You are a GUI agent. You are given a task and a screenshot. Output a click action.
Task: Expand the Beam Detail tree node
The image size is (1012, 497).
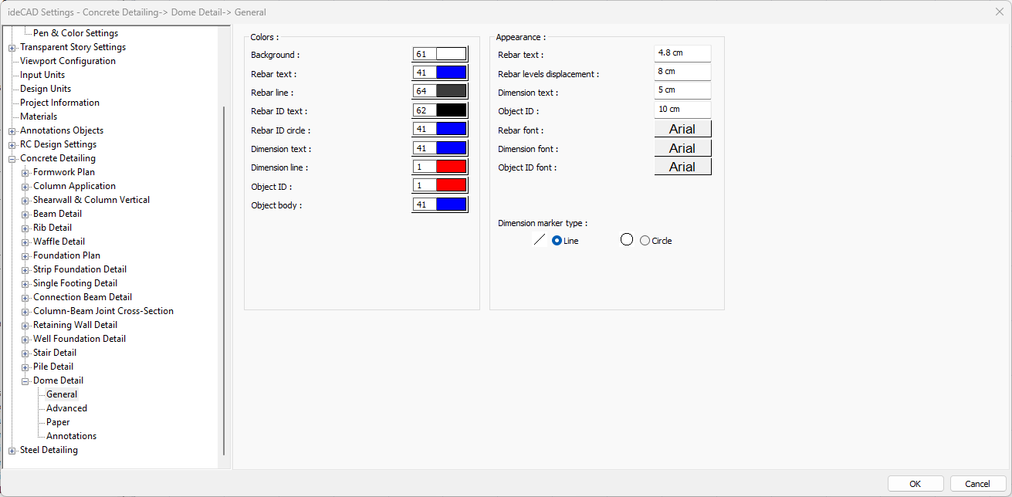tap(25, 214)
